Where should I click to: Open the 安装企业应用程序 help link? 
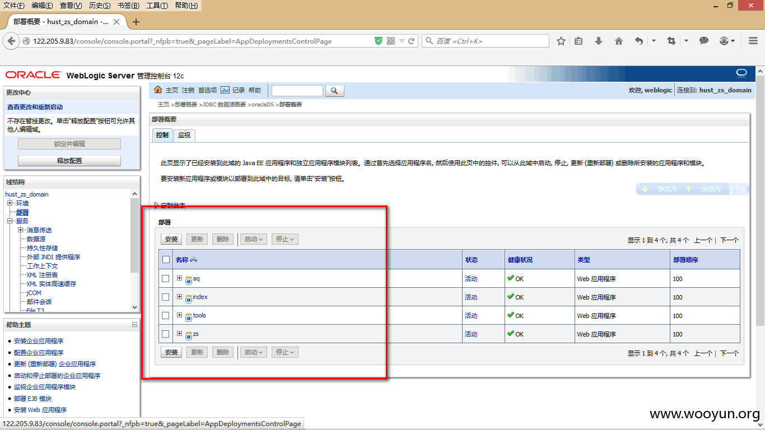39,341
